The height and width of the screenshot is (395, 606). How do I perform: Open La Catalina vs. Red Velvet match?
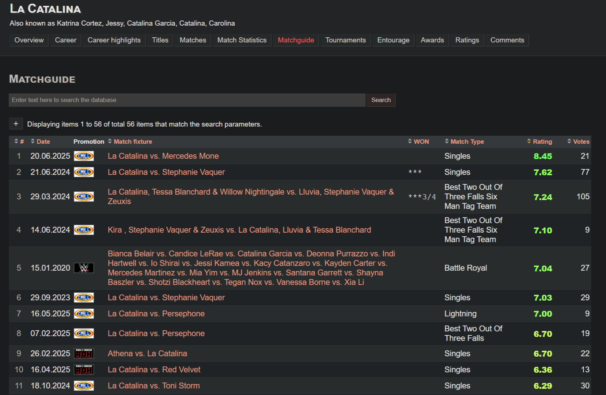tap(154, 370)
